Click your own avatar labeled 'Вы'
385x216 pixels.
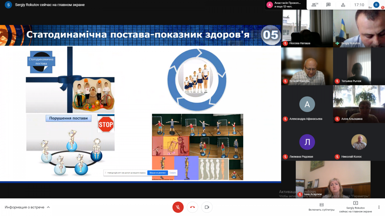(376, 5)
